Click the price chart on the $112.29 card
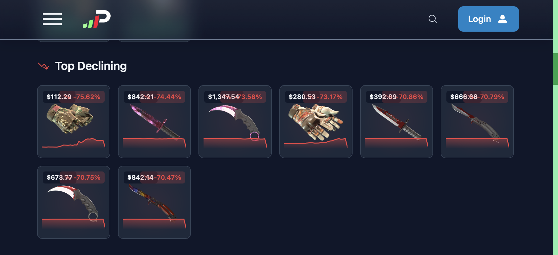This screenshot has width=558, height=255. click(74, 143)
